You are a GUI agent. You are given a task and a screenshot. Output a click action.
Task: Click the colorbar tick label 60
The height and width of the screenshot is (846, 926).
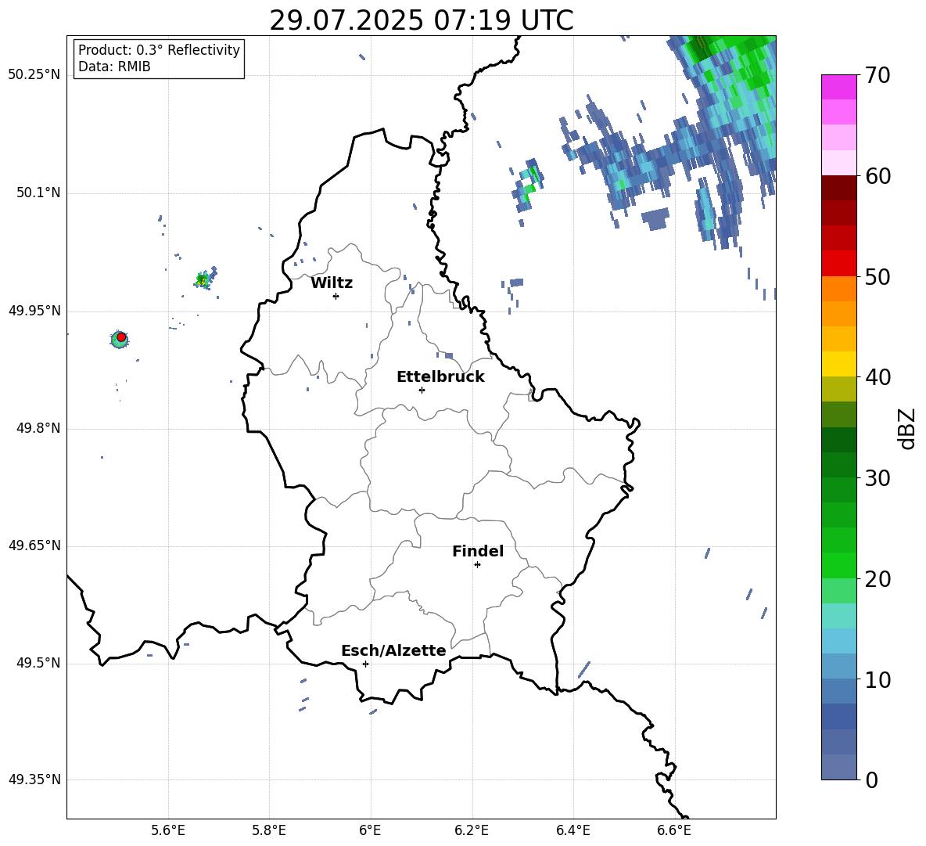(x=878, y=176)
